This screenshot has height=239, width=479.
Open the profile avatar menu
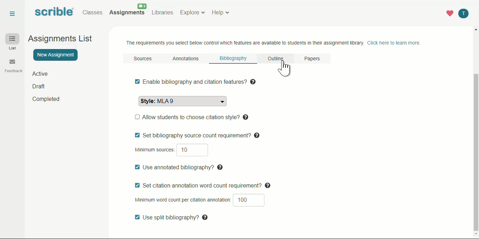[463, 13]
